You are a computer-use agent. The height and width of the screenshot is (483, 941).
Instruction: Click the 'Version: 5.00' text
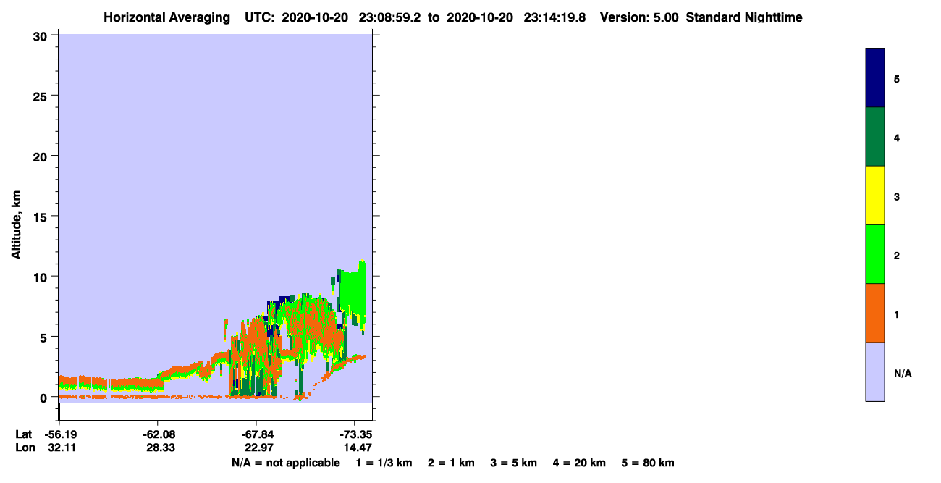(639, 17)
